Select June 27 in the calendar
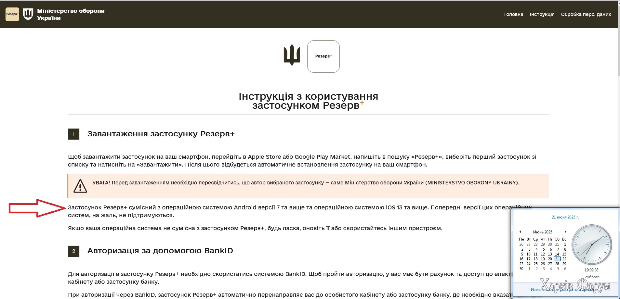Screen dimensions: 620x299 (550, 264)
